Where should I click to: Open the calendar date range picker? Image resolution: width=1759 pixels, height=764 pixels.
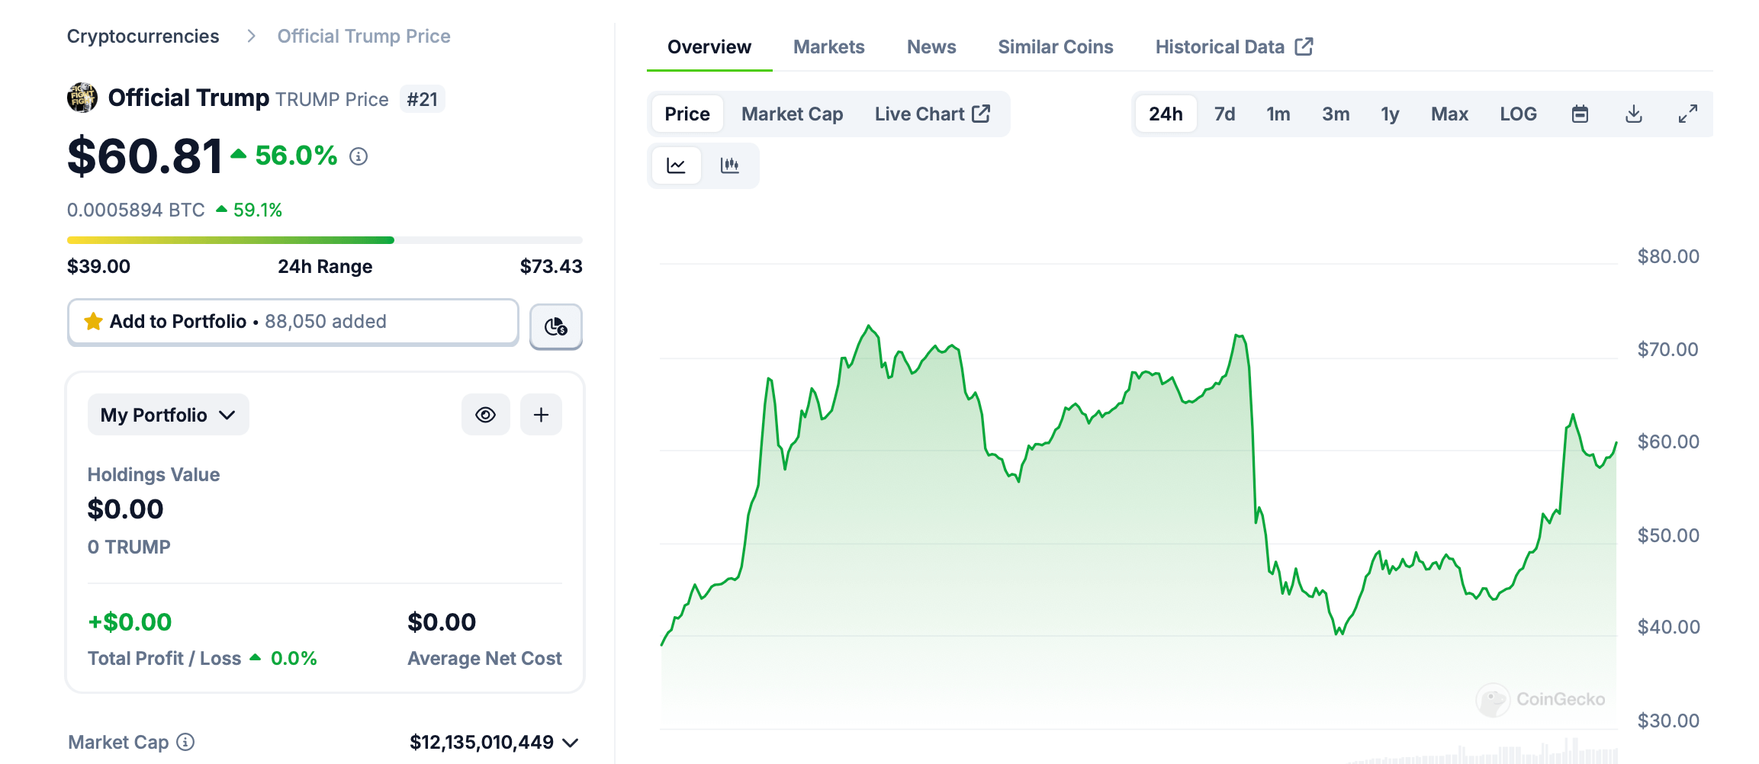coord(1580,114)
